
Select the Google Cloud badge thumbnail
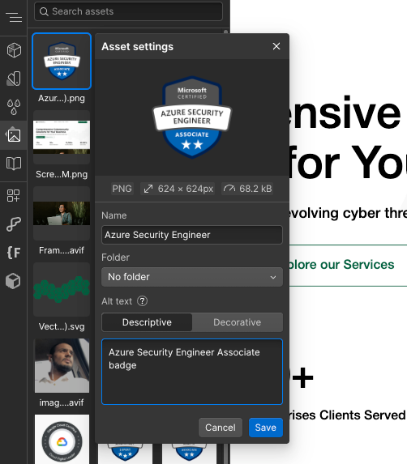[62, 440]
